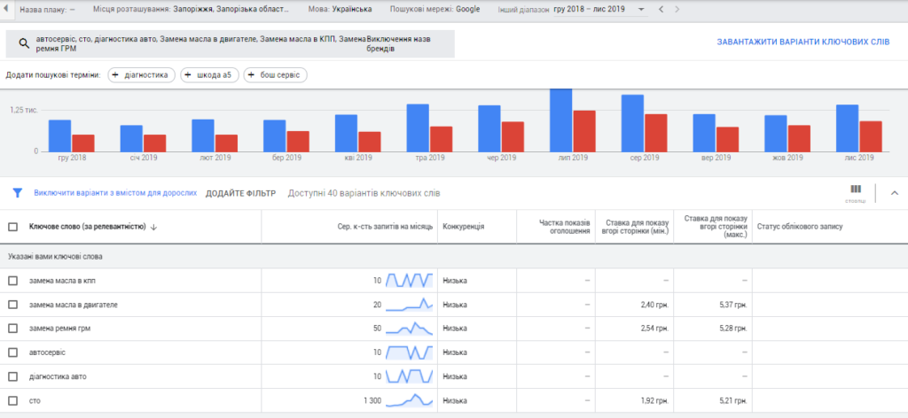The width and height of the screenshot is (908, 418).
Task: Collapse the chart panel chevron
Action: (x=894, y=193)
